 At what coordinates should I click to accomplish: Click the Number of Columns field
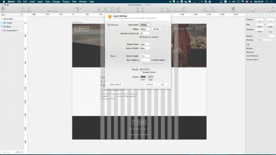[x=145, y=33]
